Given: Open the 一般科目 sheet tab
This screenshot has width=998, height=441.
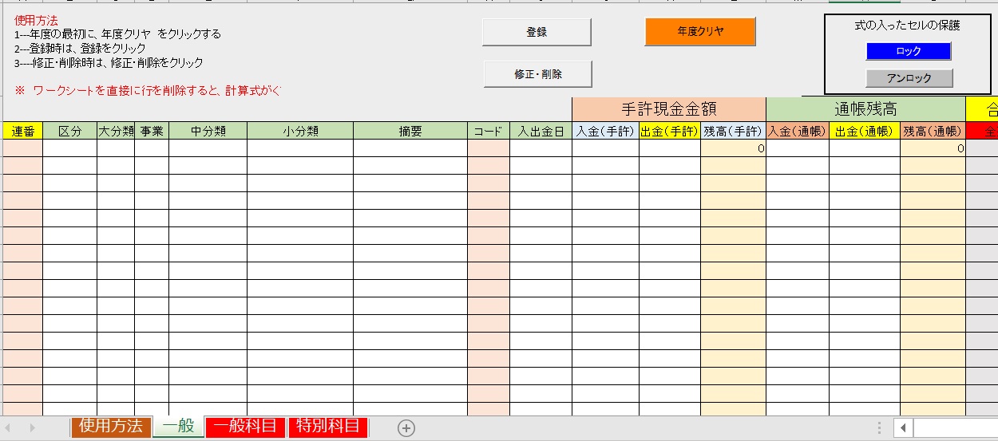Looking at the screenshot, I should point(245,427).
